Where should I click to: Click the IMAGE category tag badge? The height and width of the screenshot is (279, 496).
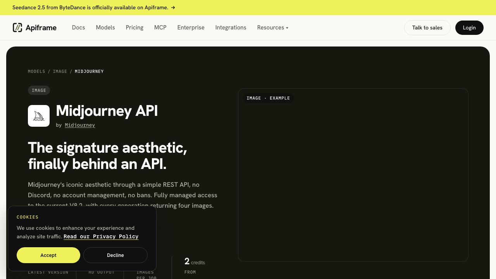point(39,90)
